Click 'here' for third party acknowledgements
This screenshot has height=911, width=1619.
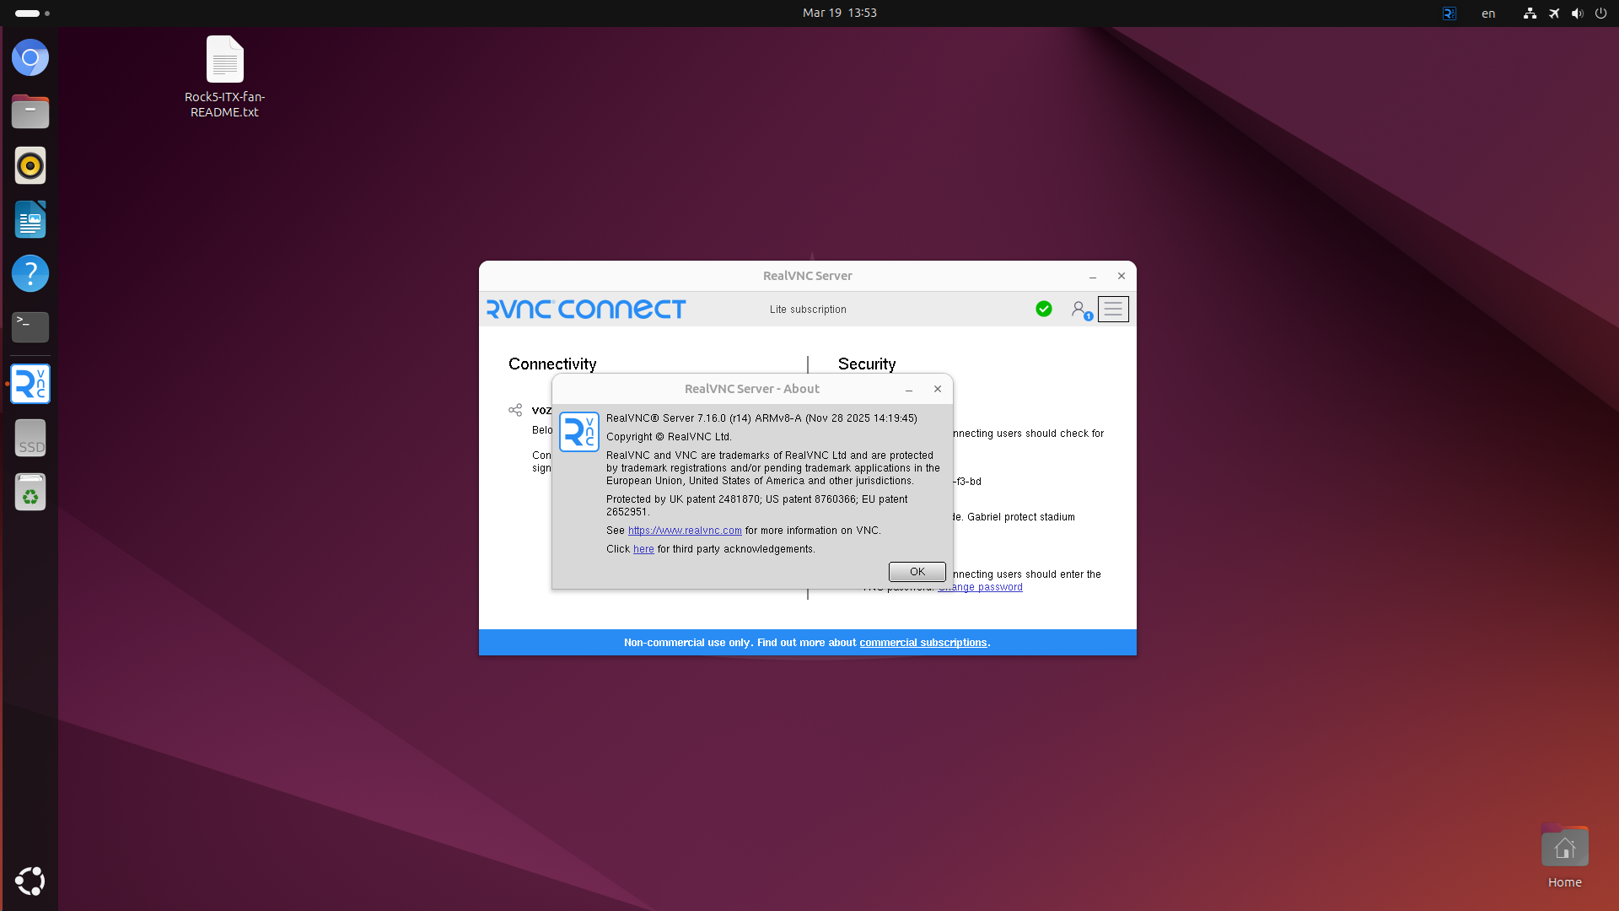click(x=643, y=549)
